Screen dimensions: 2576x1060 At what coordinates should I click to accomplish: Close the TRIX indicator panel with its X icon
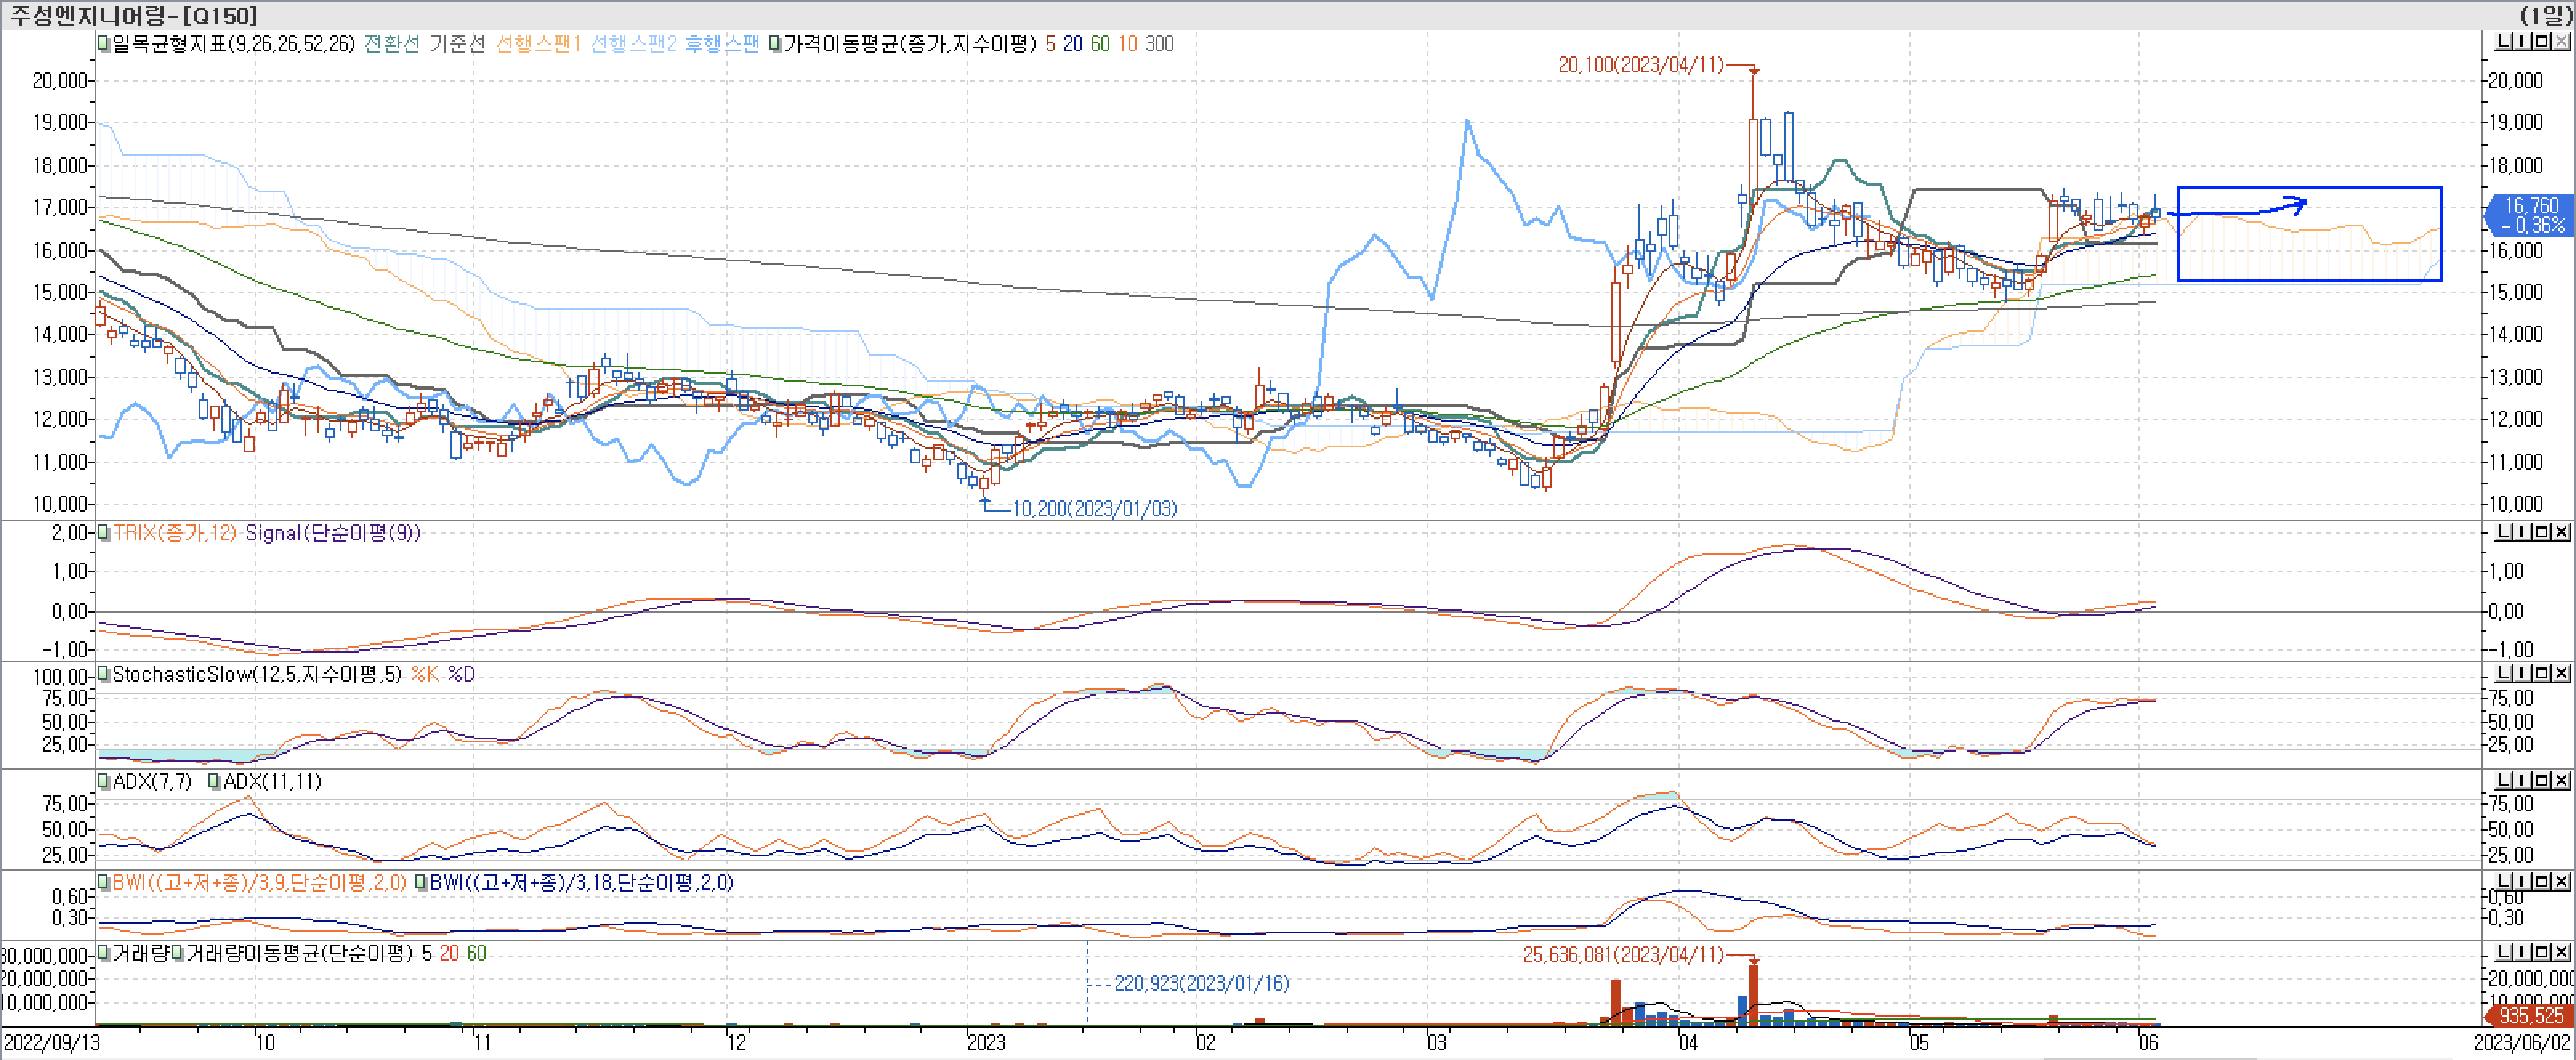coord(2561,533)
